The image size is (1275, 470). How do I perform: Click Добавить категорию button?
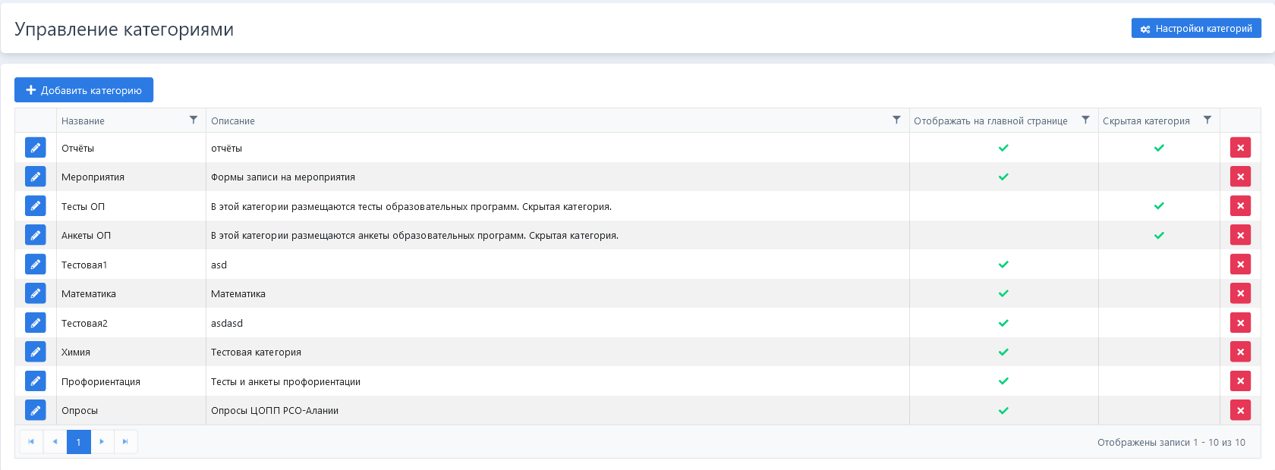click(x=83, y=90)
